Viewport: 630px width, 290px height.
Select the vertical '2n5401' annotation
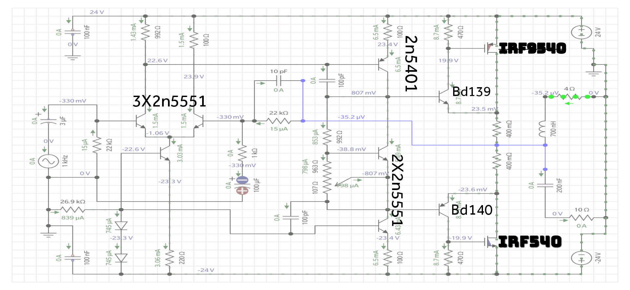[411, 64]
